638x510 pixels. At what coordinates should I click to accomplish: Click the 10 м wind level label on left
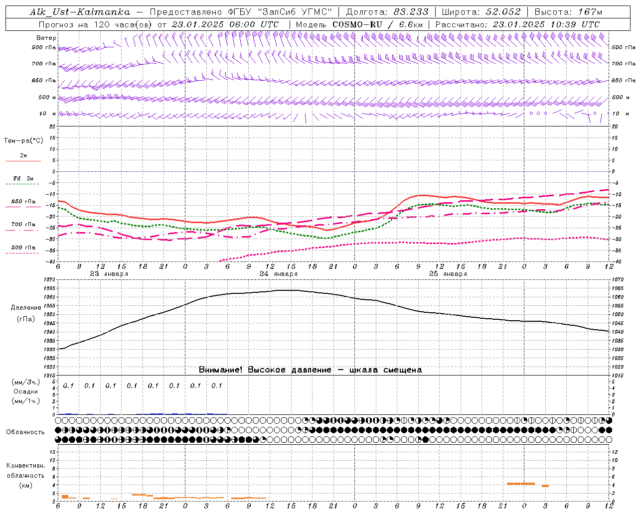tap(47, 114)
